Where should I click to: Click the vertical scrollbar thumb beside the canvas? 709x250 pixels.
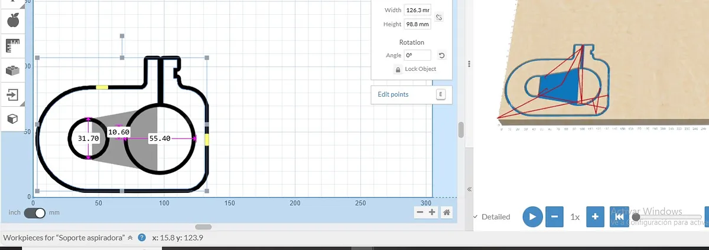pyautogui.click(x=461, y=129)
